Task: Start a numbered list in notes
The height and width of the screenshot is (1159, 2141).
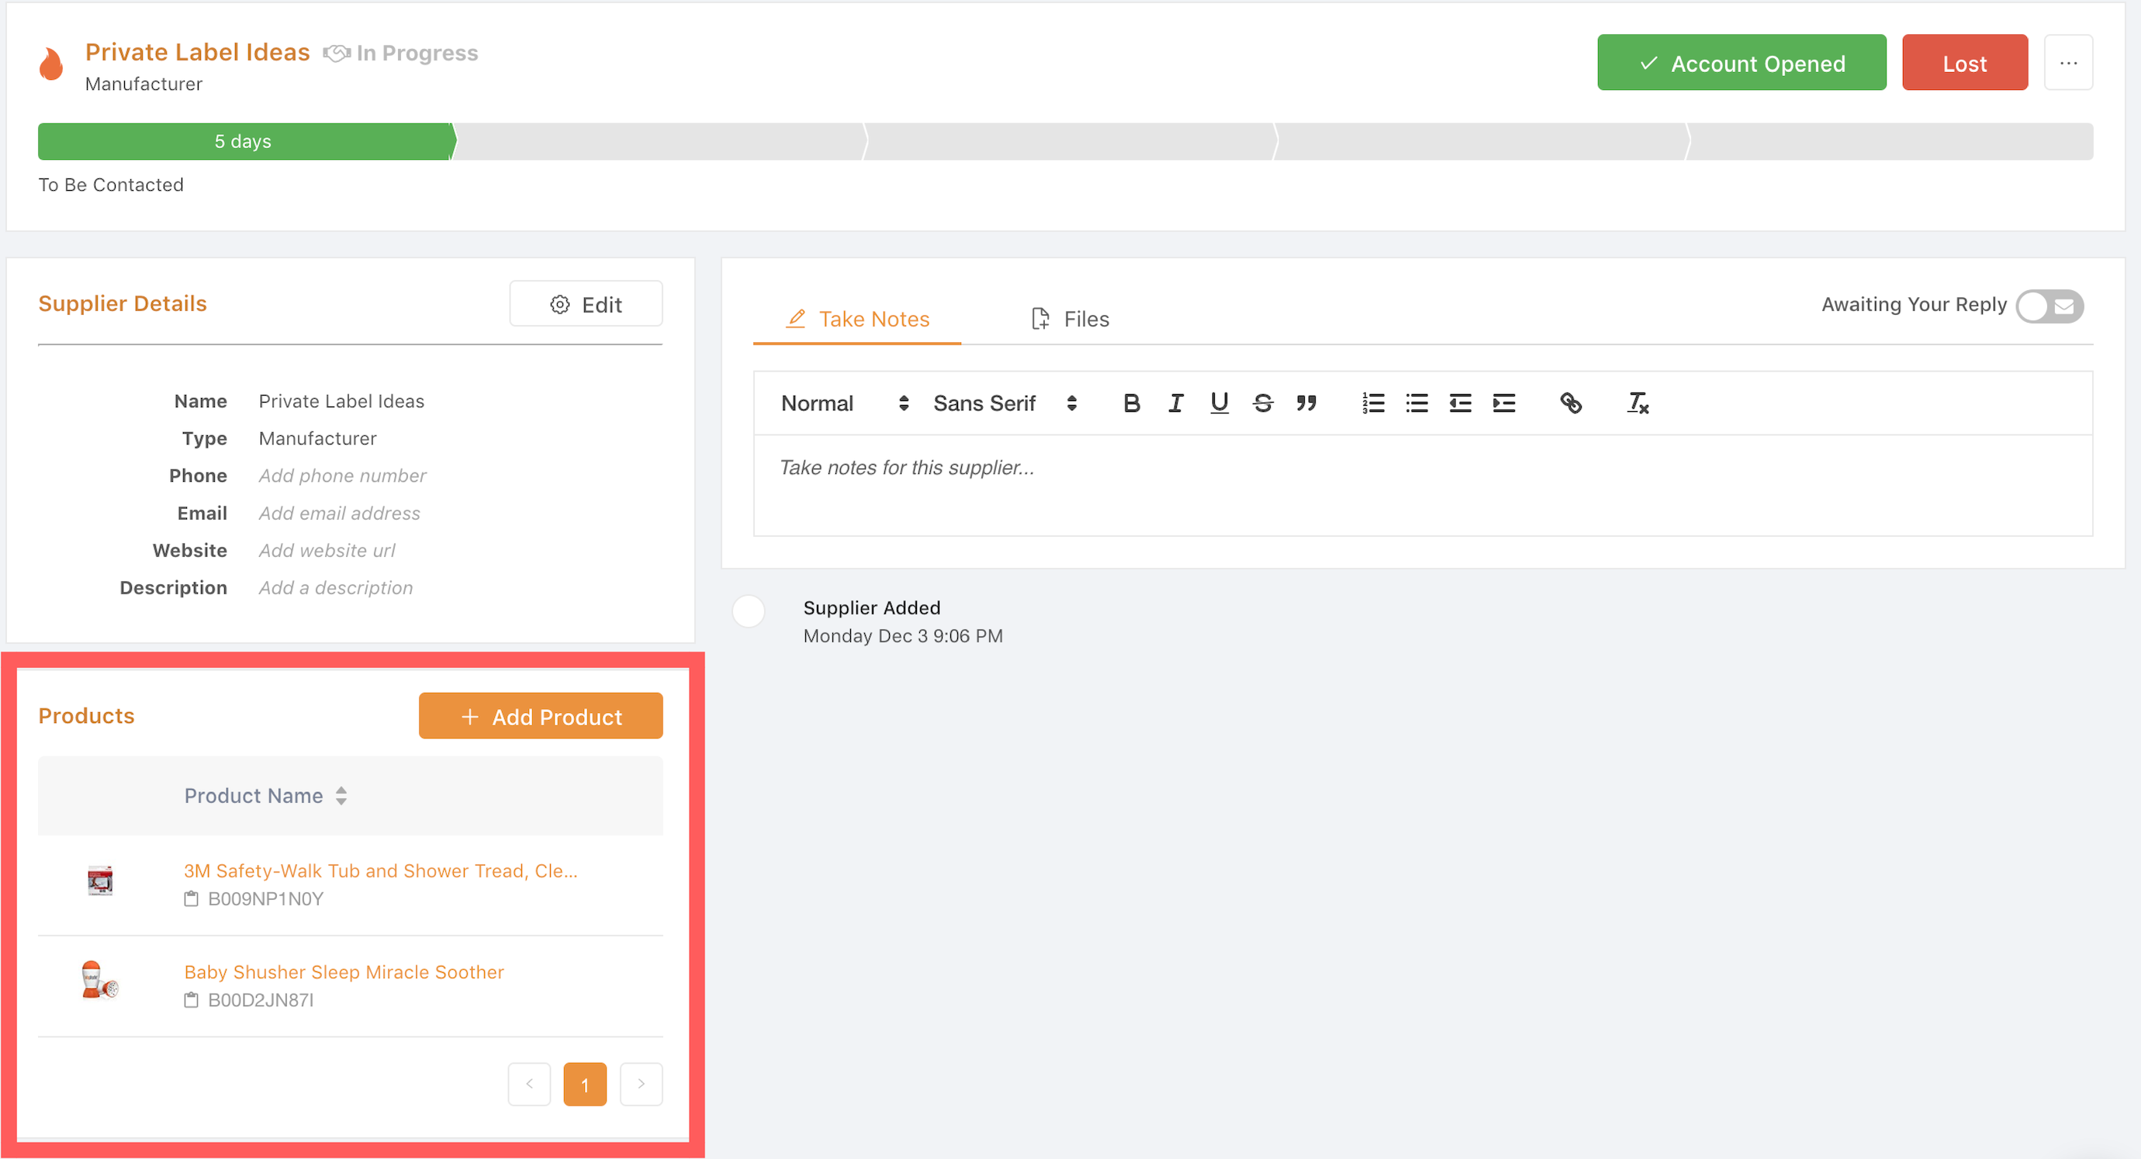Action: [1373, 403]
